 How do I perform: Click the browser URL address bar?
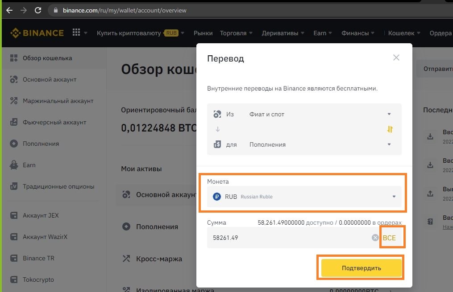tap(125, 10)
